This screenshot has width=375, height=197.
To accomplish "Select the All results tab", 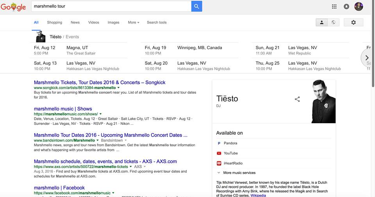I will tap(36, 23).
